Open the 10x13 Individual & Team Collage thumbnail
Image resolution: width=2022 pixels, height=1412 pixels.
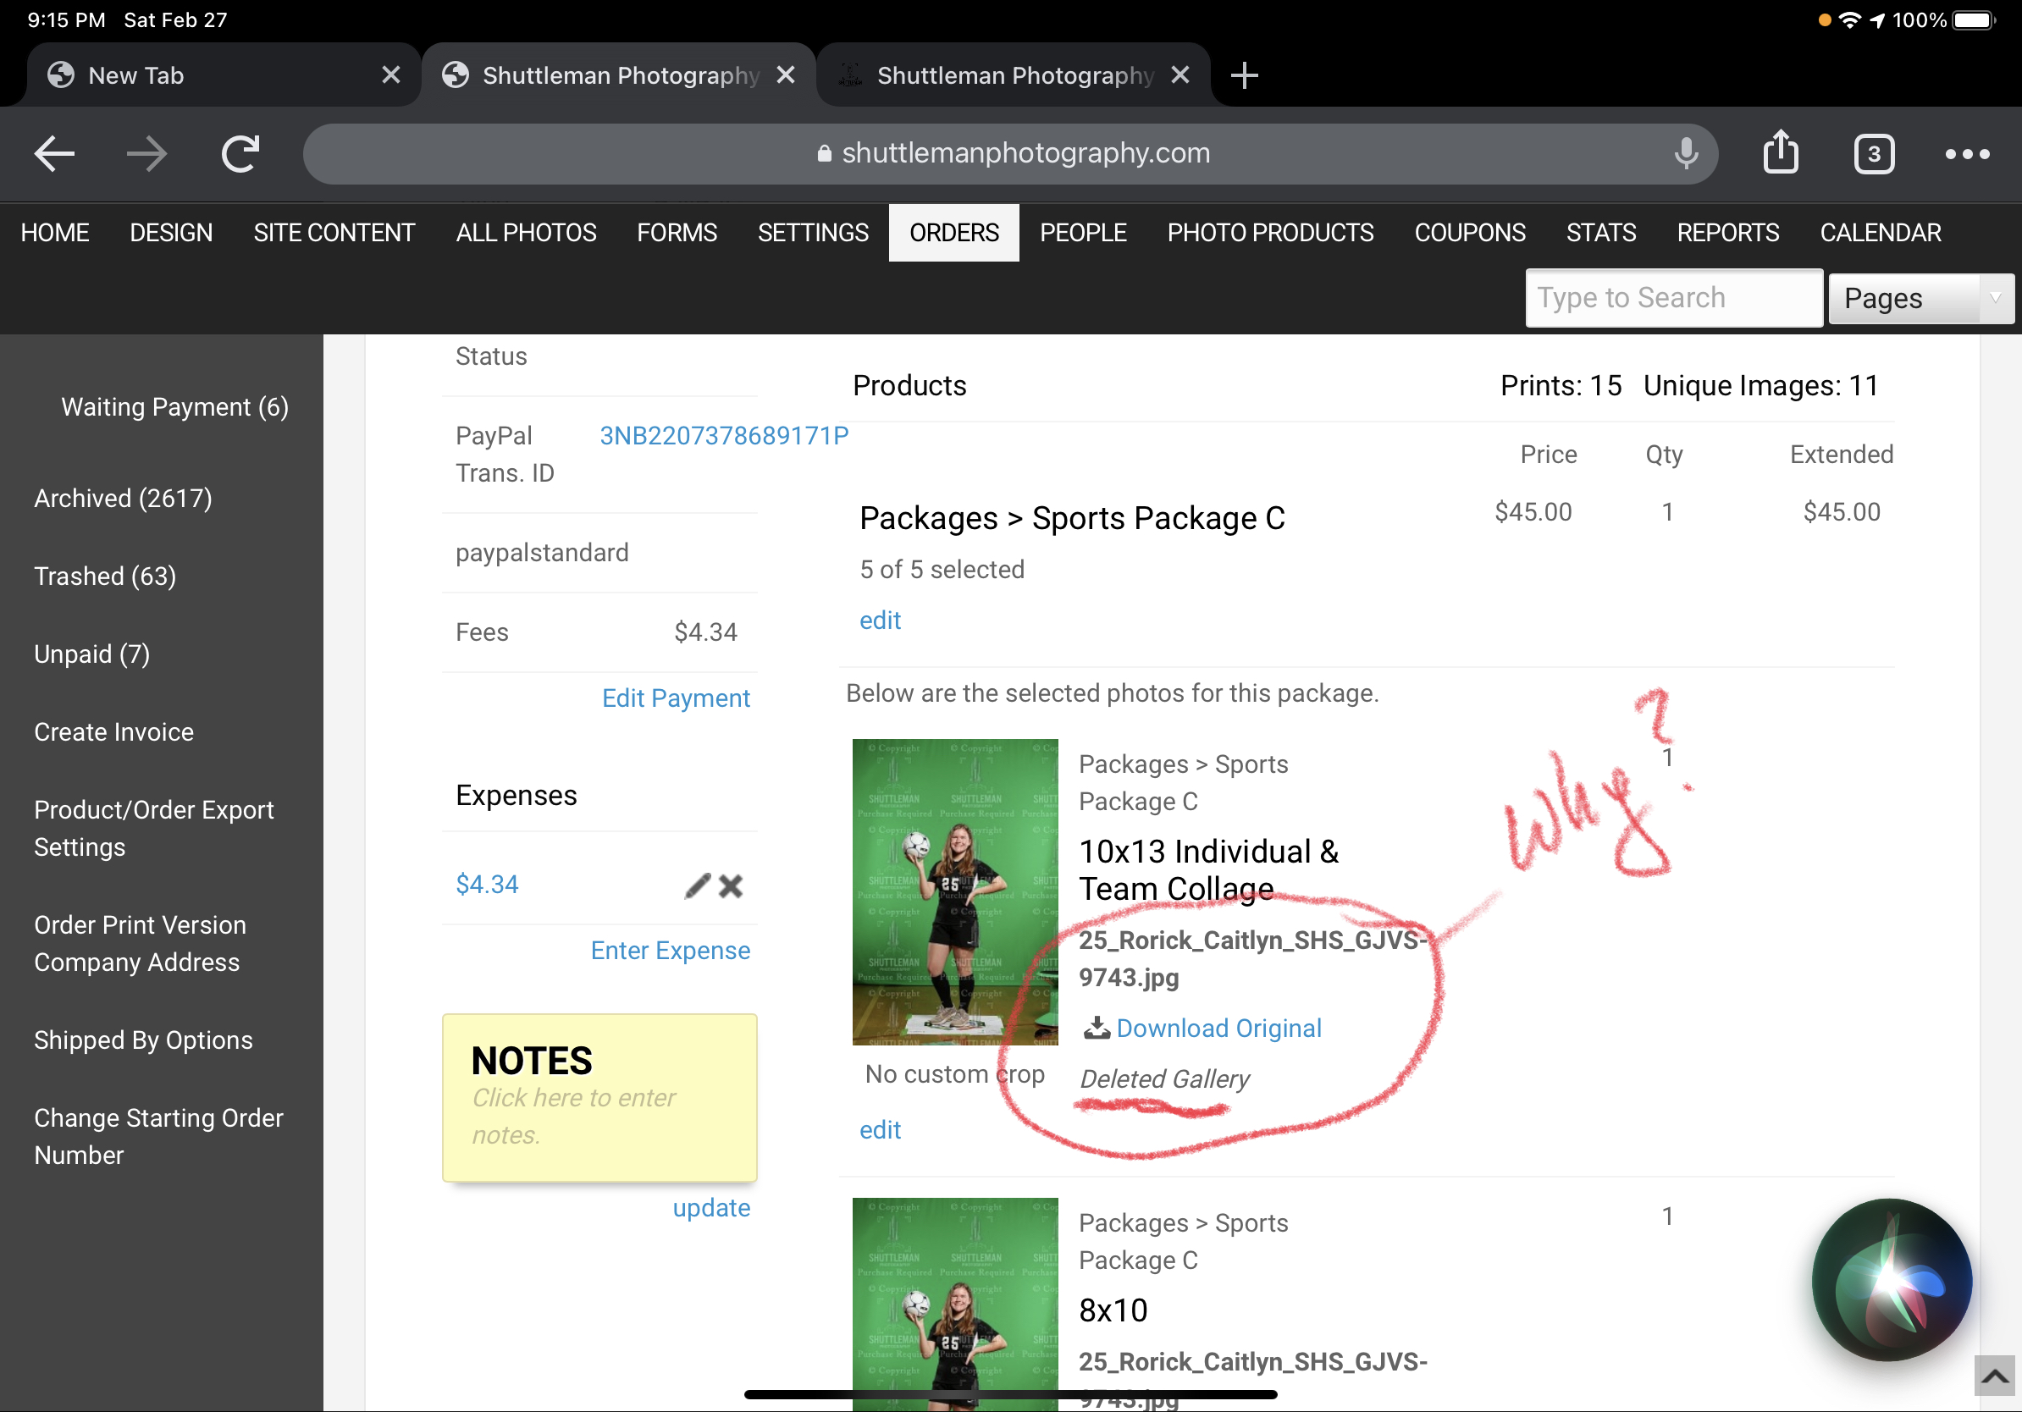tap(954, 891)
